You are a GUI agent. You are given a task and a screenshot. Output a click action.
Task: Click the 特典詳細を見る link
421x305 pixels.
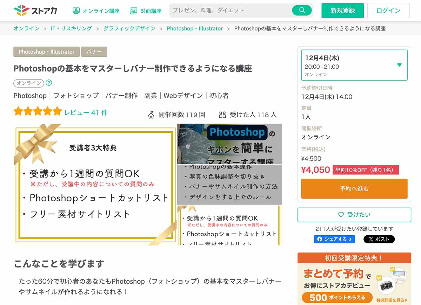390,300
